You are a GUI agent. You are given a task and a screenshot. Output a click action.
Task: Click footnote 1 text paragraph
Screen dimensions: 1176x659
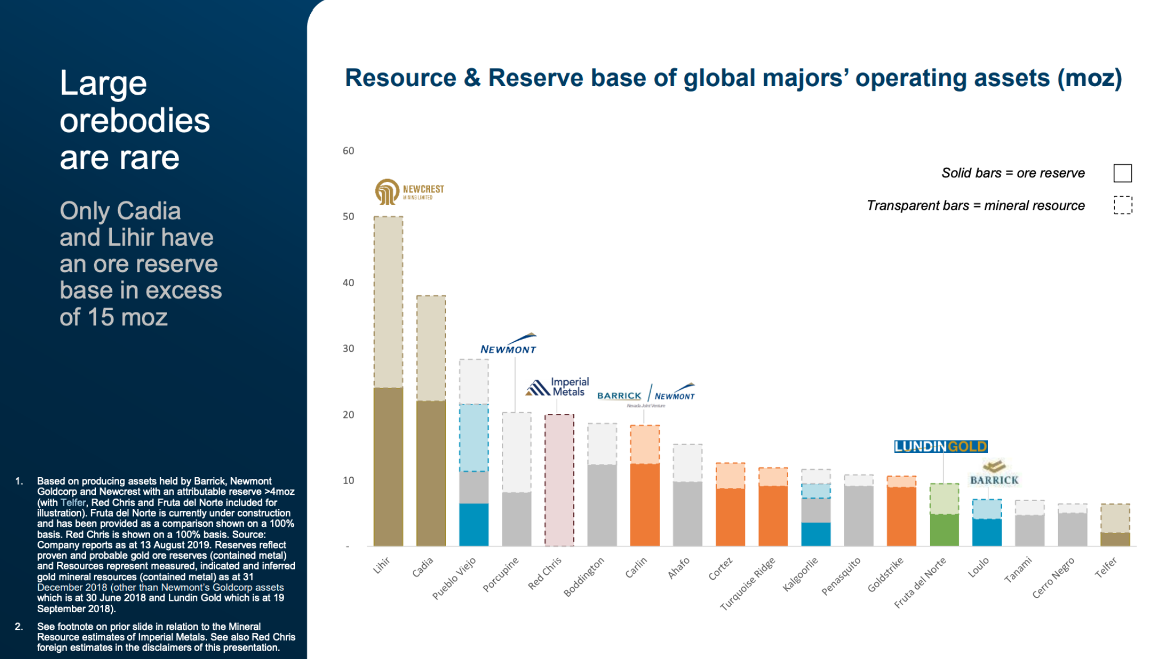click(x=166, y=544)
